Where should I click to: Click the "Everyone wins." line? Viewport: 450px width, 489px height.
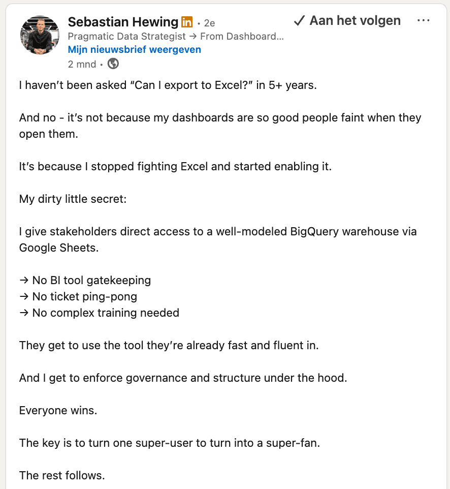point(58,410)
